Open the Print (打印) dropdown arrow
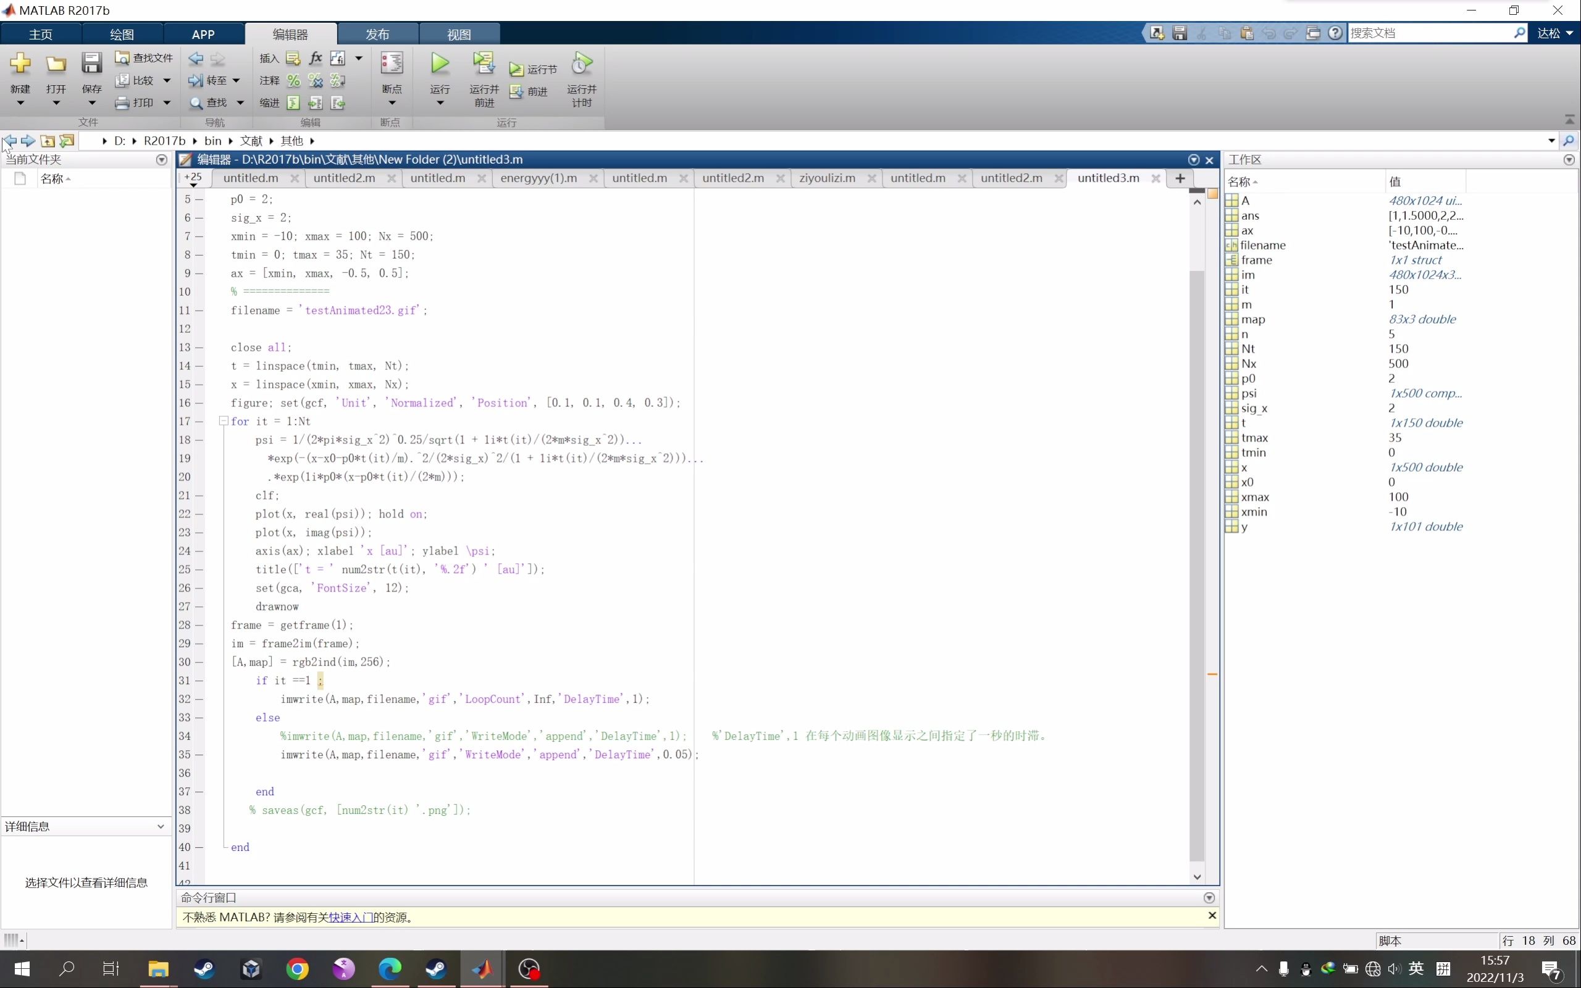The width and height of the screenshot is (1581, 988). [167, 103]
